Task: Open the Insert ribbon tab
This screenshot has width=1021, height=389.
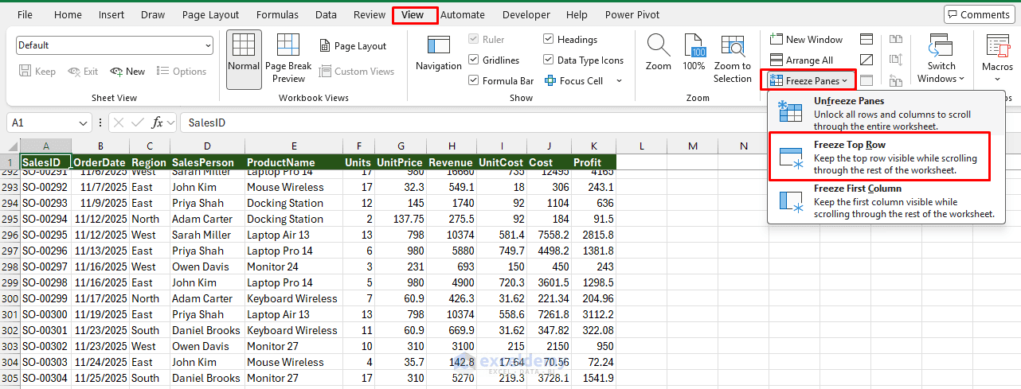Action: pyautogui.click(x=111, y=15)
